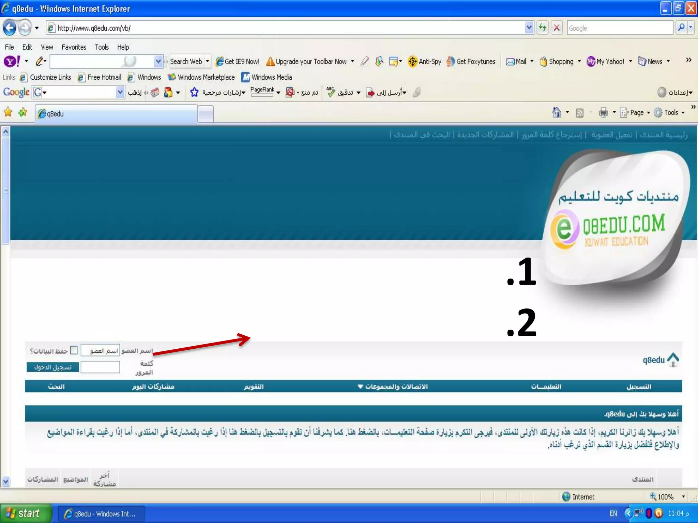Click the Print icon in command bar

[603, 112]
